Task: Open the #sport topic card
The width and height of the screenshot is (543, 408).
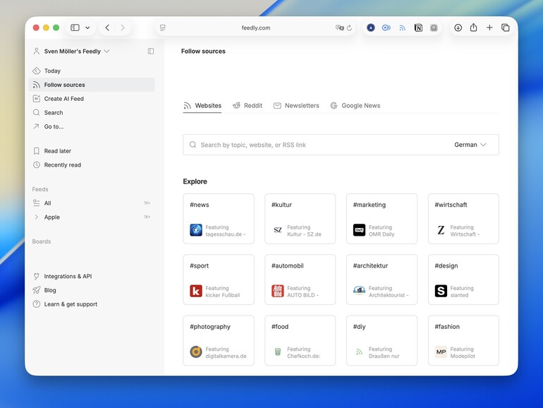Action: click(x=219, y=280)
